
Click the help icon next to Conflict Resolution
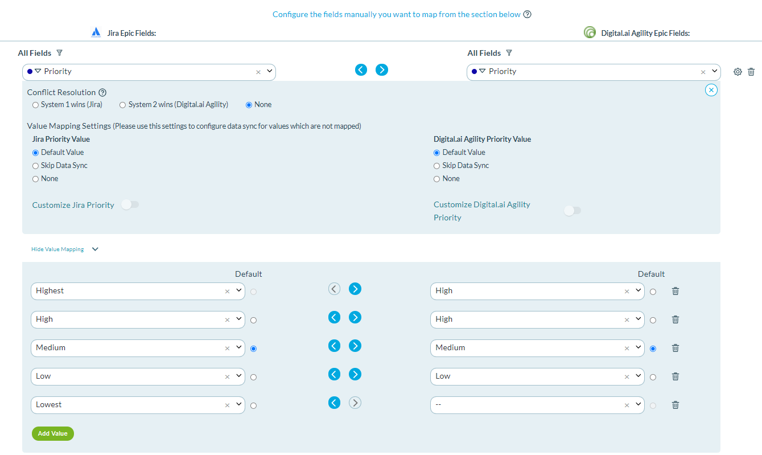(x=102, y=92)
